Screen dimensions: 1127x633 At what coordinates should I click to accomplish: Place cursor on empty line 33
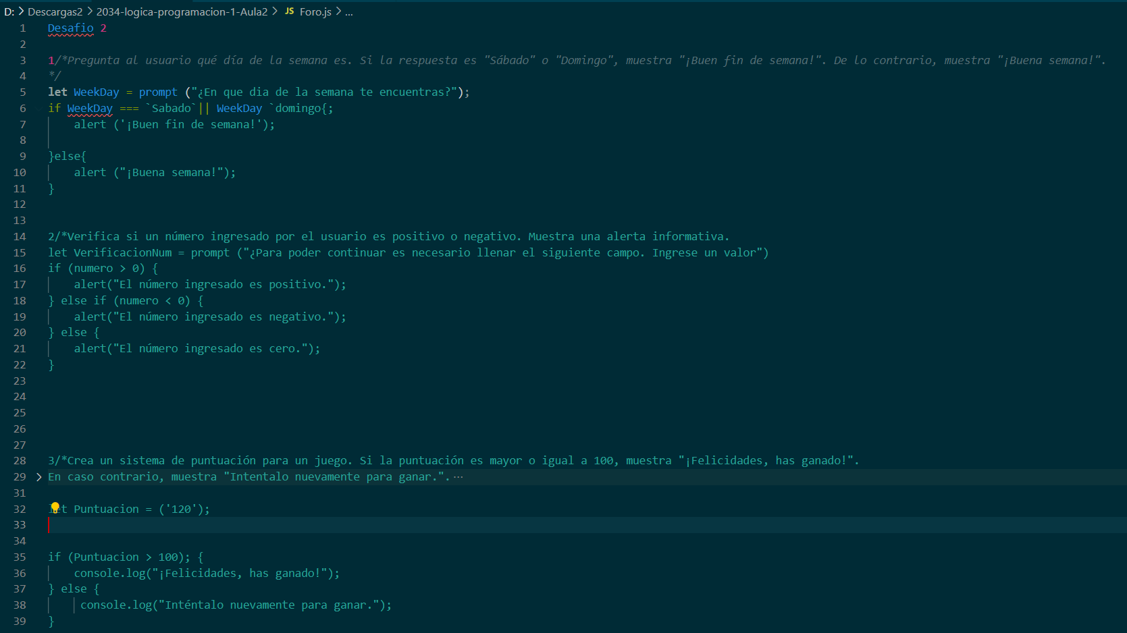click(587, 525)
